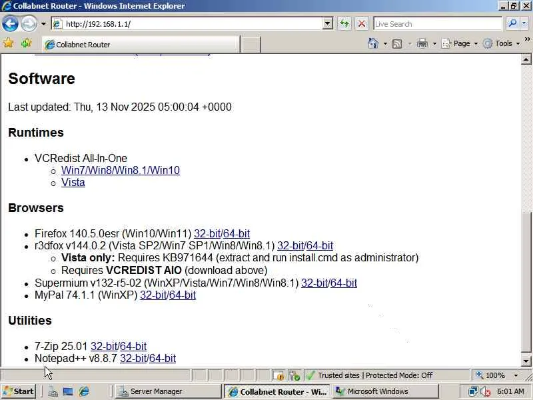This screenshot has height=400, width=533.
Task: Click the Print toolbar icon
Action: coord(422,43)
